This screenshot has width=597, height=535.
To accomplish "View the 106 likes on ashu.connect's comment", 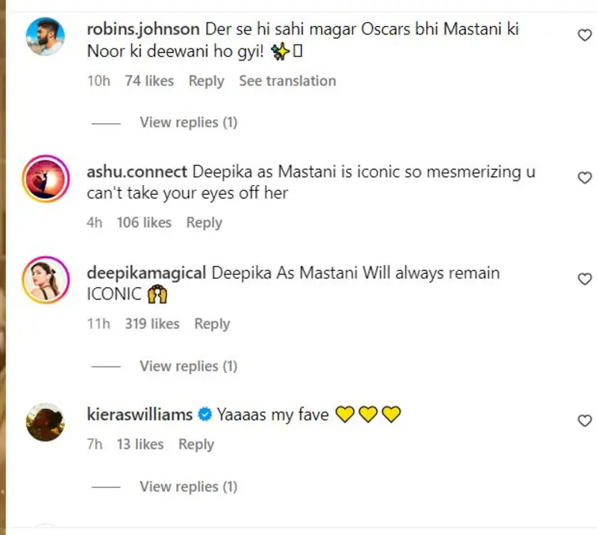I will (144, 222).
